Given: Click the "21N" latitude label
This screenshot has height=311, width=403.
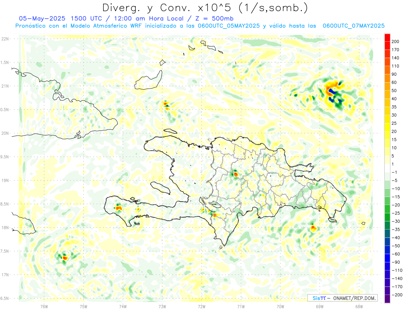Looking at the screenshot, I should 5,86.
